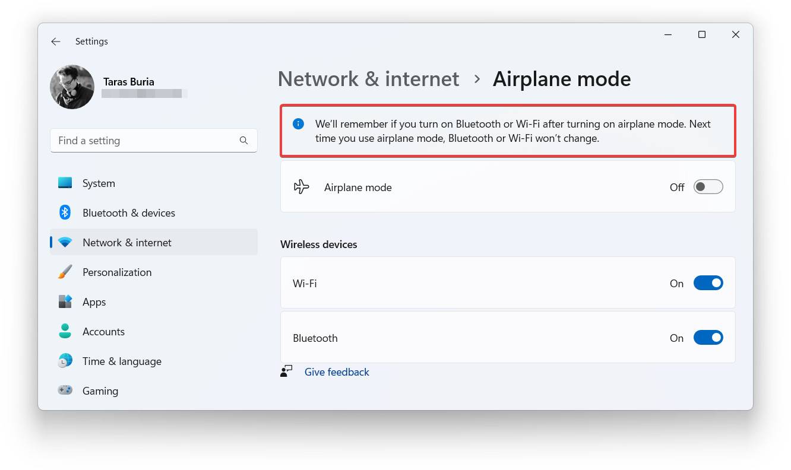The width and height of the screenshot is (791, 470).
Task: Click the Network & internet wifi icon
Action: click(x=64, y=242)
